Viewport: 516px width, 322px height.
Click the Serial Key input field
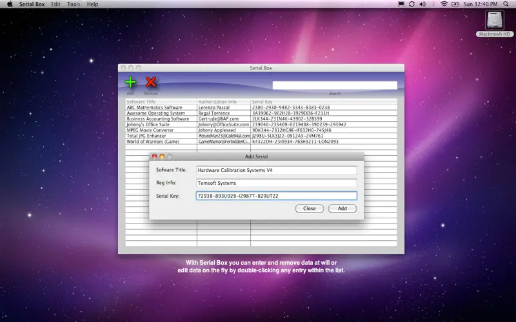click(x=276, y=196)
